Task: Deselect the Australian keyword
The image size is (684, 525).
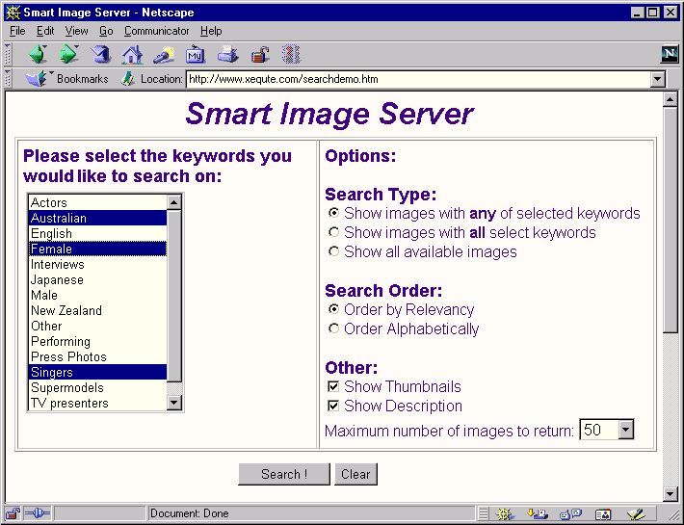Action: (97, 218)
